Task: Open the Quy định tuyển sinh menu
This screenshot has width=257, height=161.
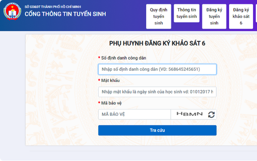Action: (x=159, y=17)
